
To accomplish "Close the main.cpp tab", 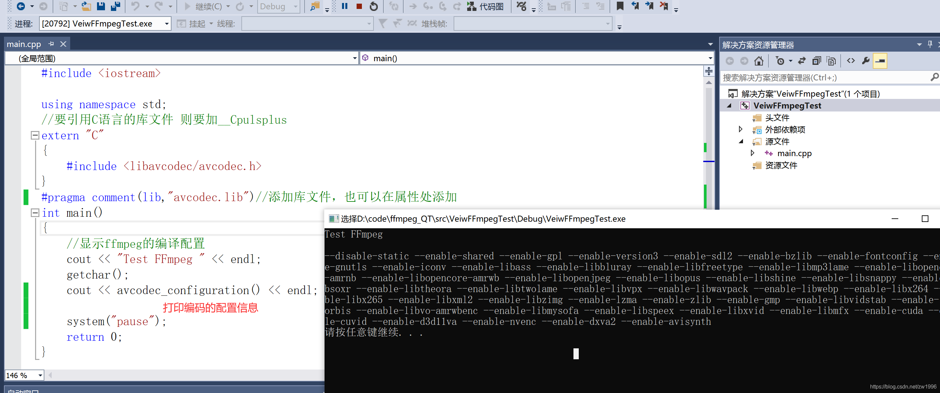I will (x=63, y=44).
